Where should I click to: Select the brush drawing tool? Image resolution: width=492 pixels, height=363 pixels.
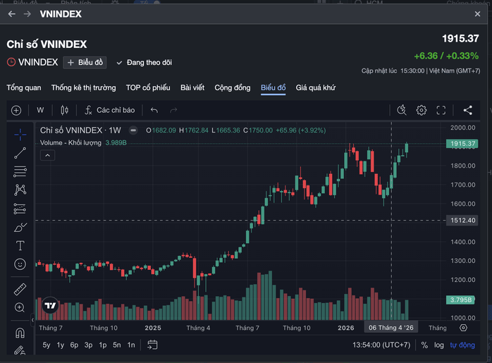click(20, 227)
